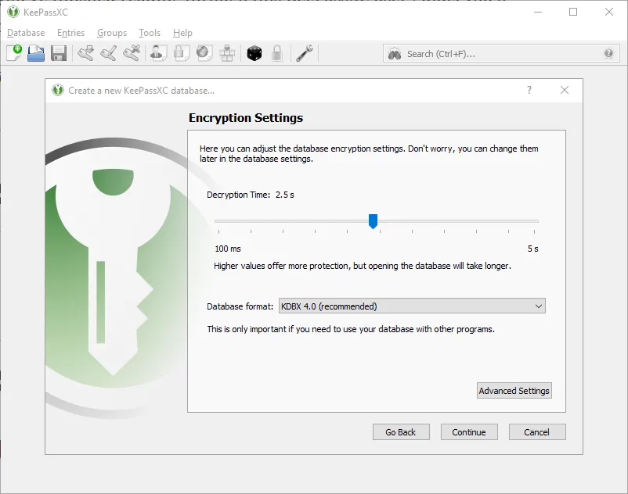628x494 pixels.
Task: Click the 100 ms slider minimum label
Action: click(228, 249)
